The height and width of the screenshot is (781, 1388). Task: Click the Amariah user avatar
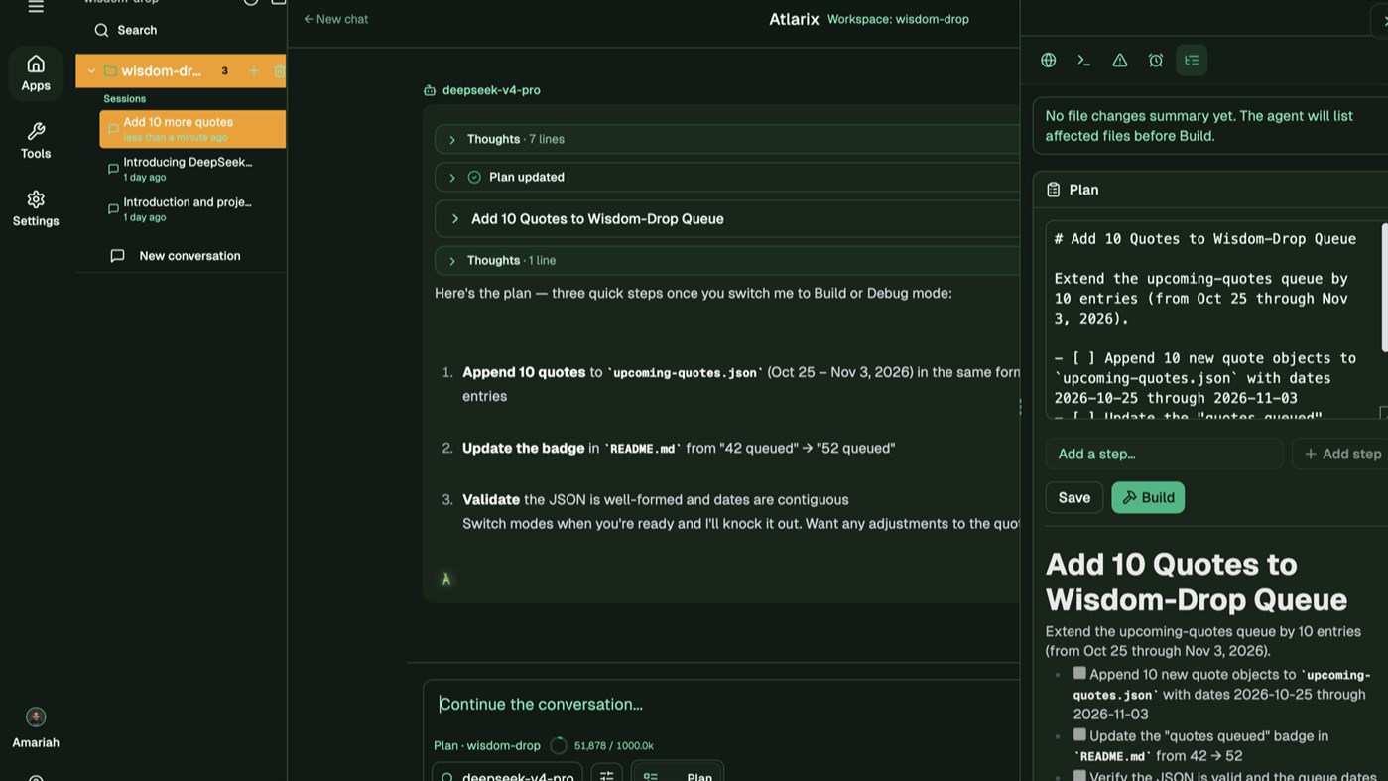(x=36, y=716)
